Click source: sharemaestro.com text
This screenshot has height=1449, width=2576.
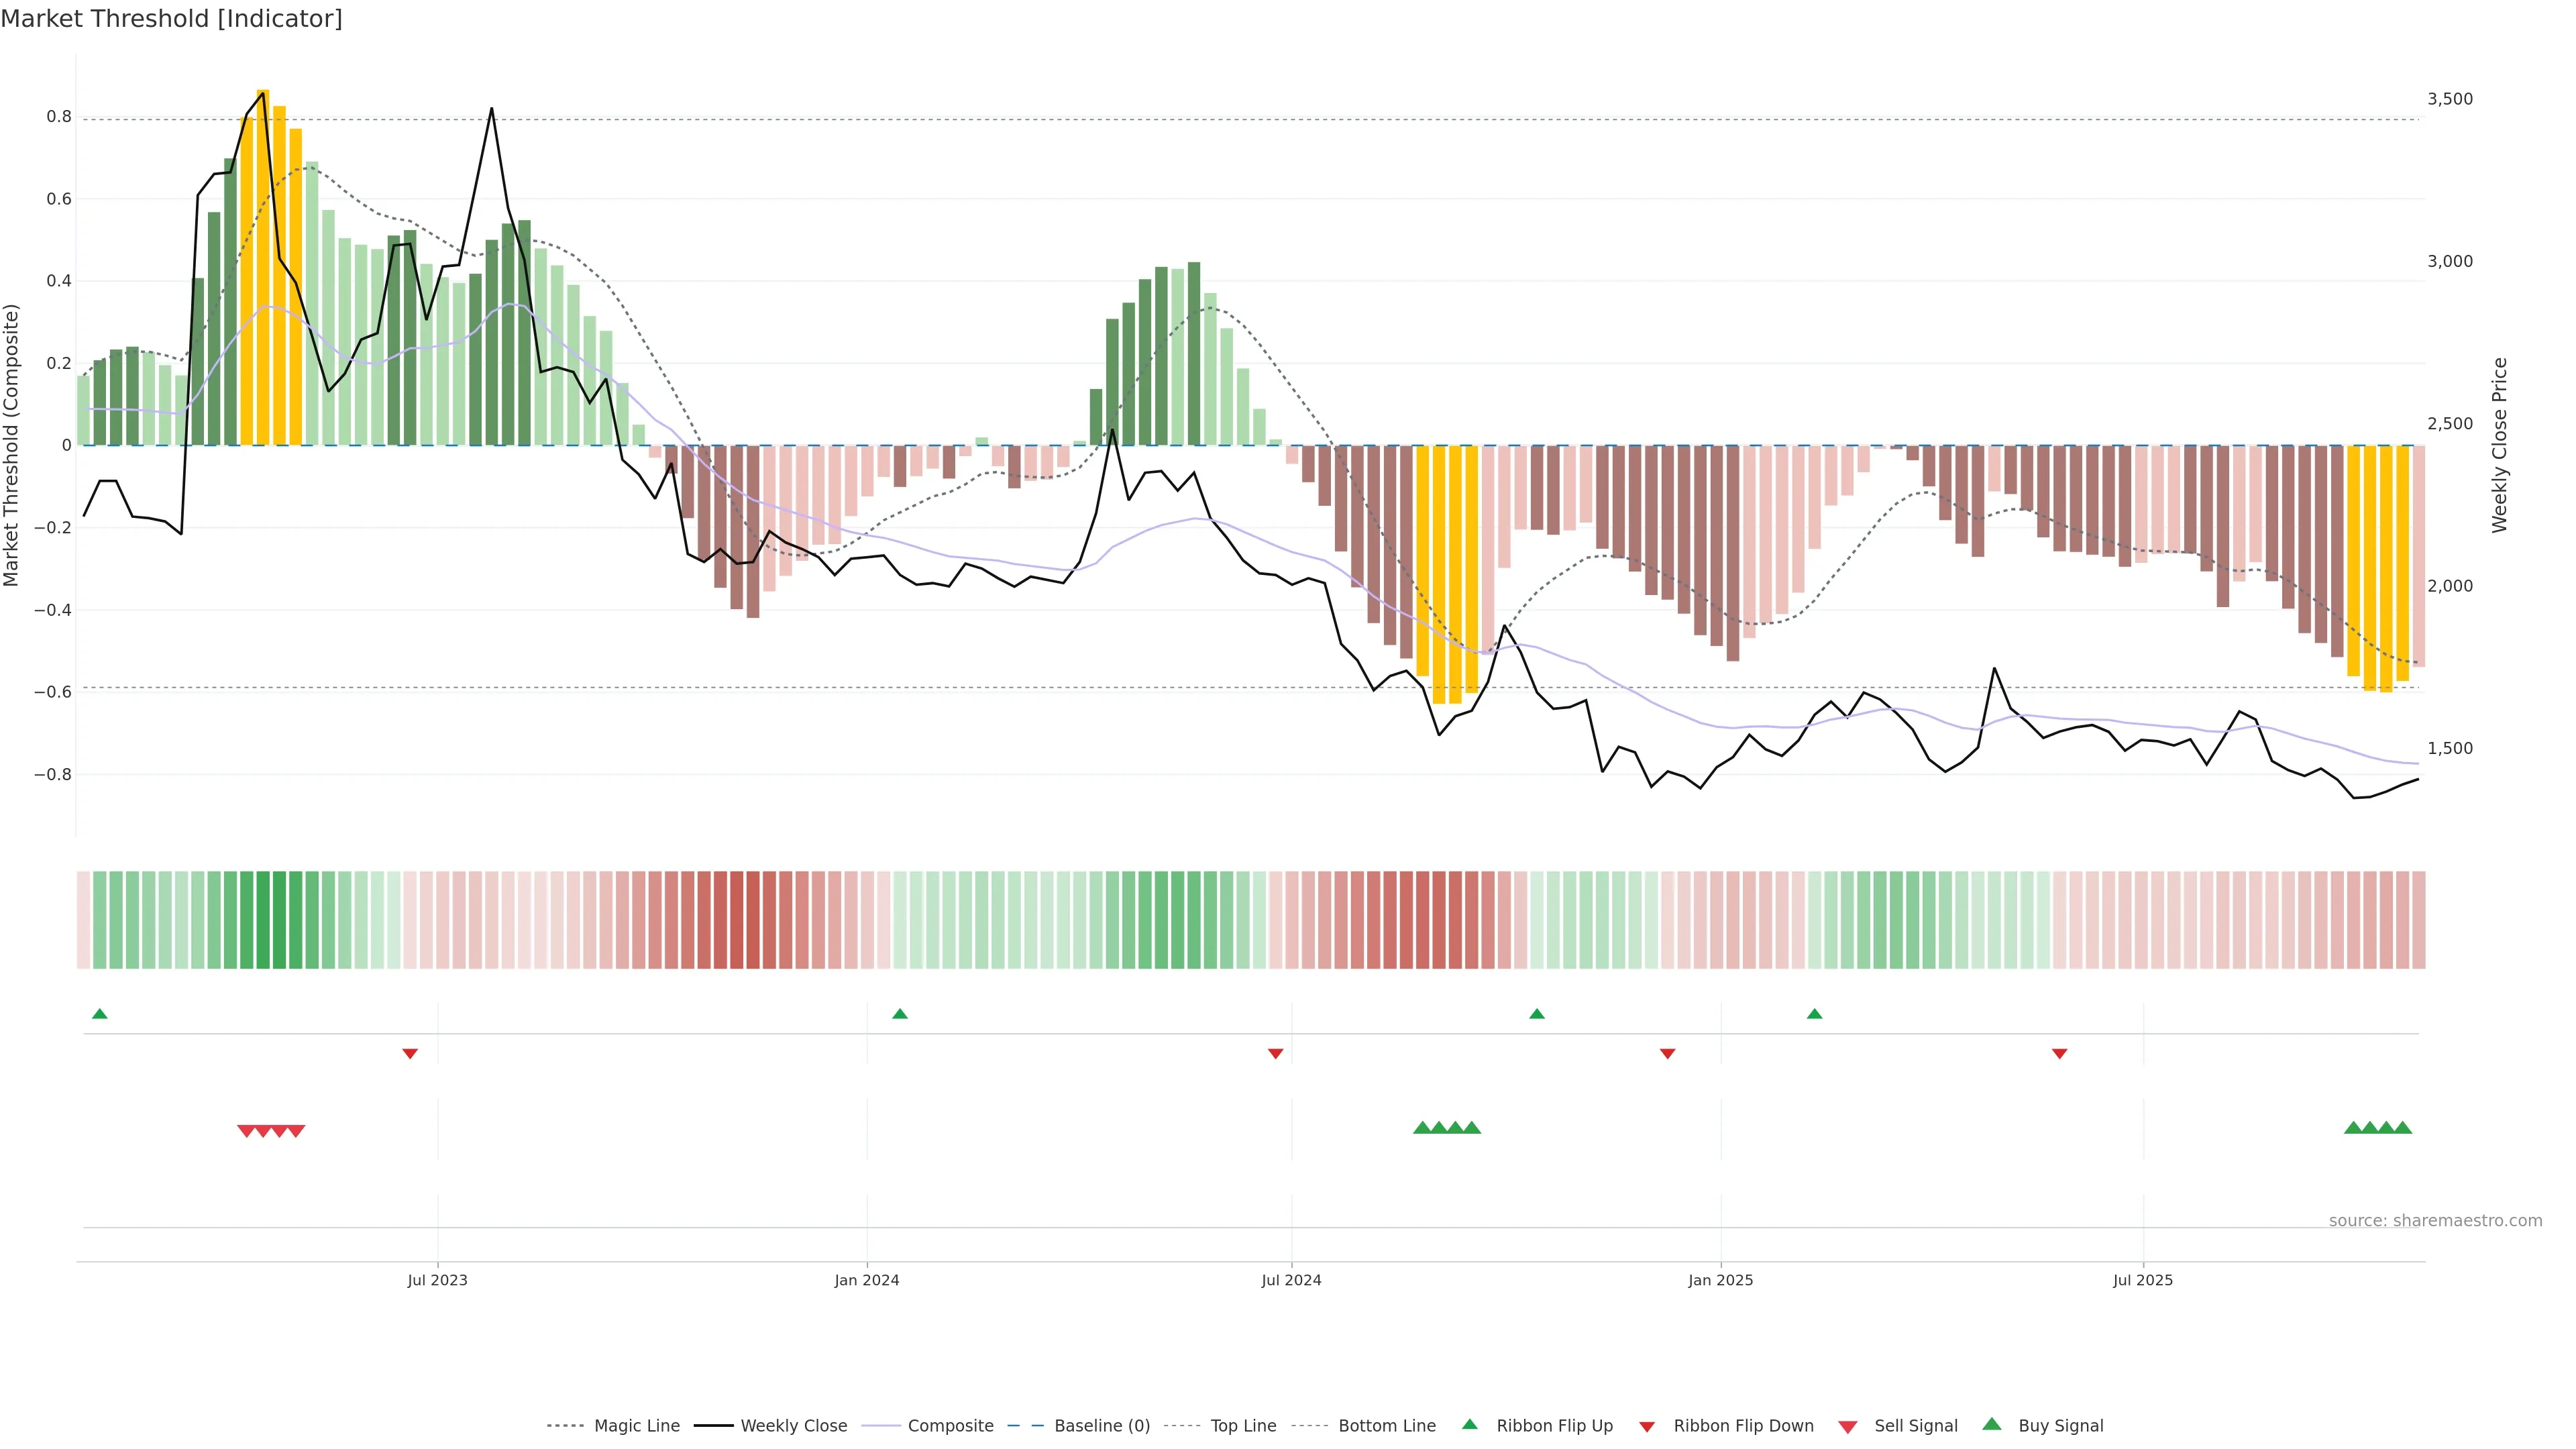[2435, 1220]
